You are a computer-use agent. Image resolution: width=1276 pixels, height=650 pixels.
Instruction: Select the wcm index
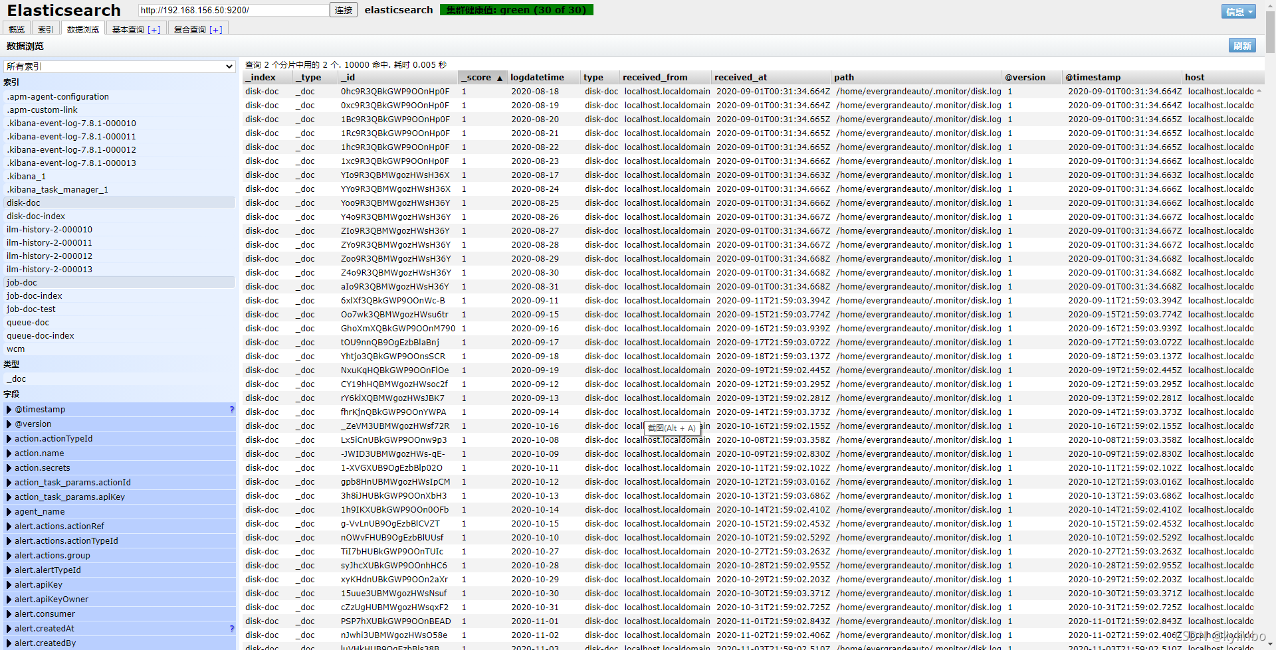click(x=120, y=349)
